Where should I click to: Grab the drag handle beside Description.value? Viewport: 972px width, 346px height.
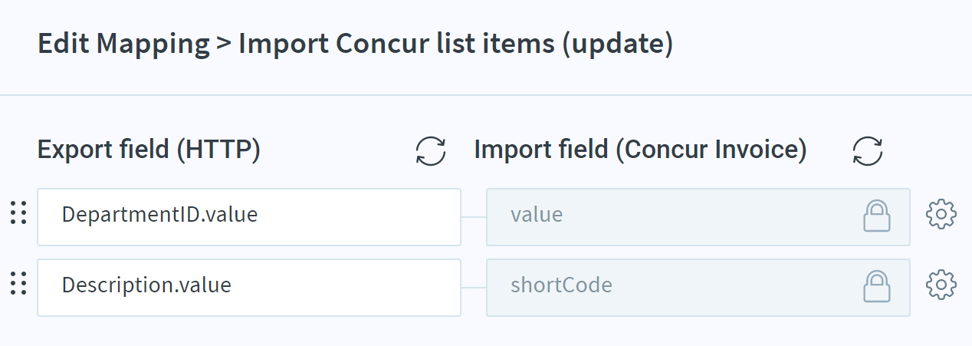pos(18,285)
